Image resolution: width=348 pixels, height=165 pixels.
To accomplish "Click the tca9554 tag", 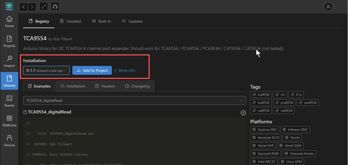I will 261,95.
